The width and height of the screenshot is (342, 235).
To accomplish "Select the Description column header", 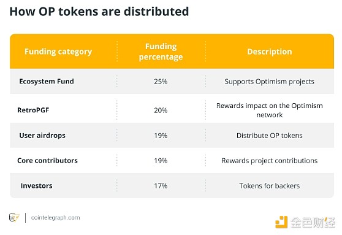I will [269, 52].
